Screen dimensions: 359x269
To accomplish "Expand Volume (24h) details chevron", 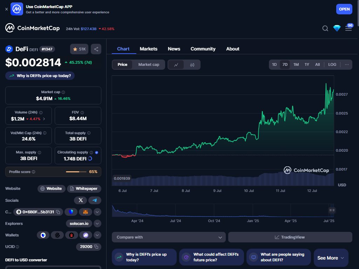I will click(44, 119).
